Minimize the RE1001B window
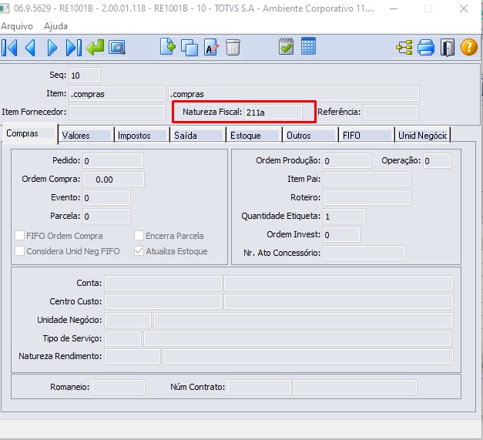Viewport: 483px width, 440px height. point(394,8)
